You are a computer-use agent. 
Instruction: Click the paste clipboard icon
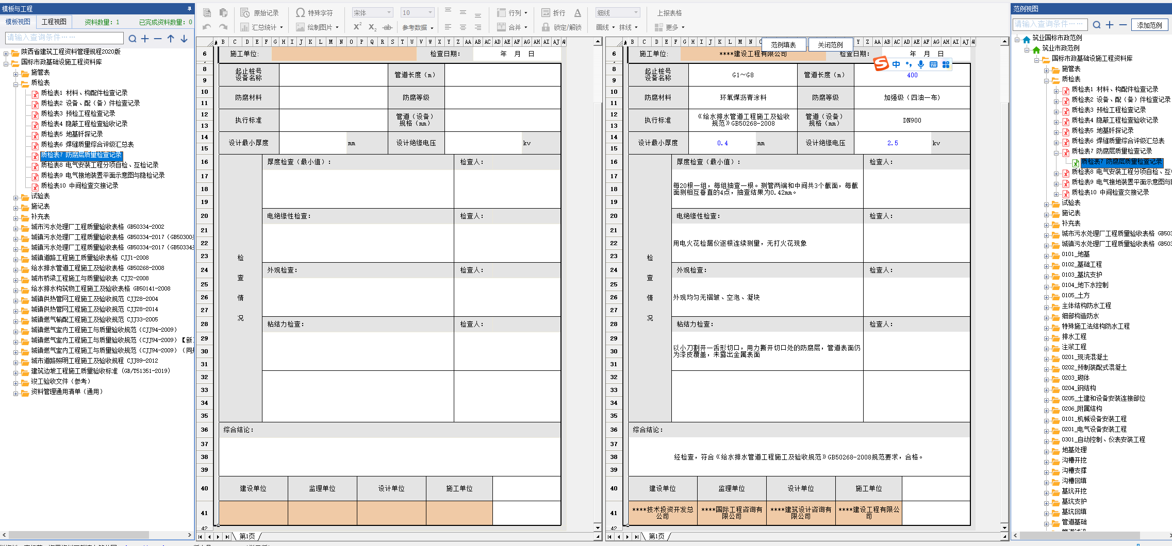click(x=223, y=13)
